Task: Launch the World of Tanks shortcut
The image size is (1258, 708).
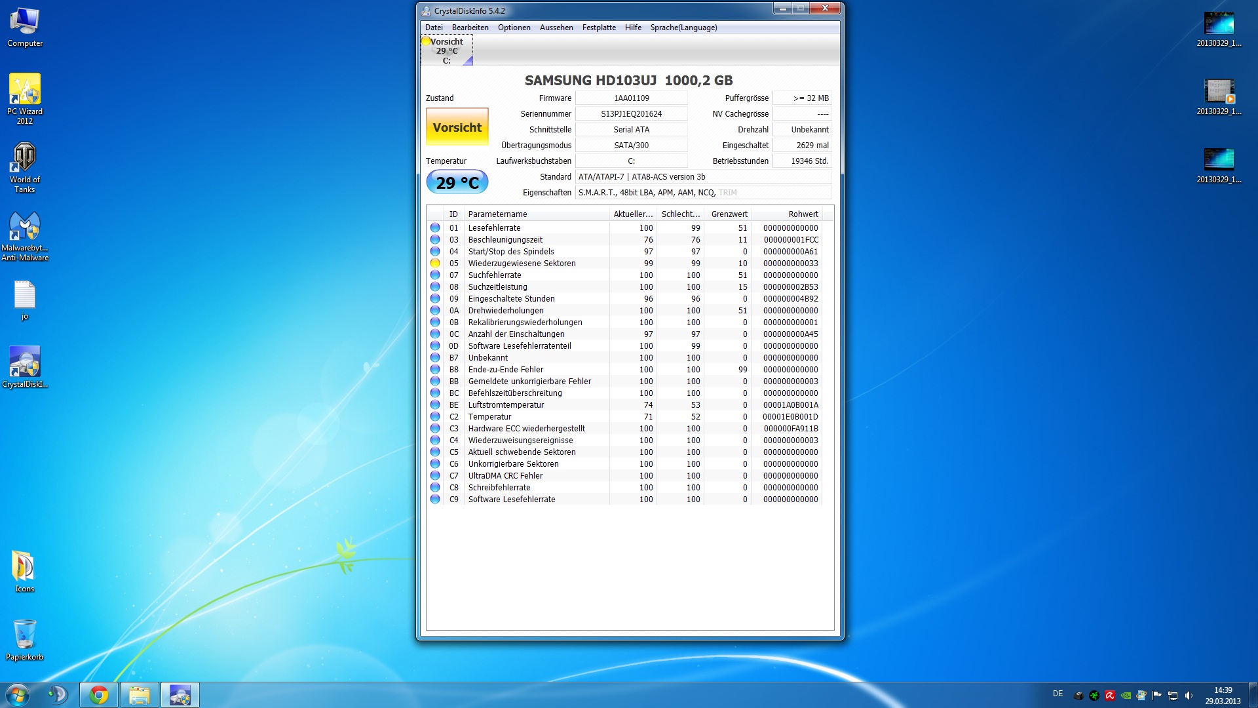Action: (x=25, y=158)
